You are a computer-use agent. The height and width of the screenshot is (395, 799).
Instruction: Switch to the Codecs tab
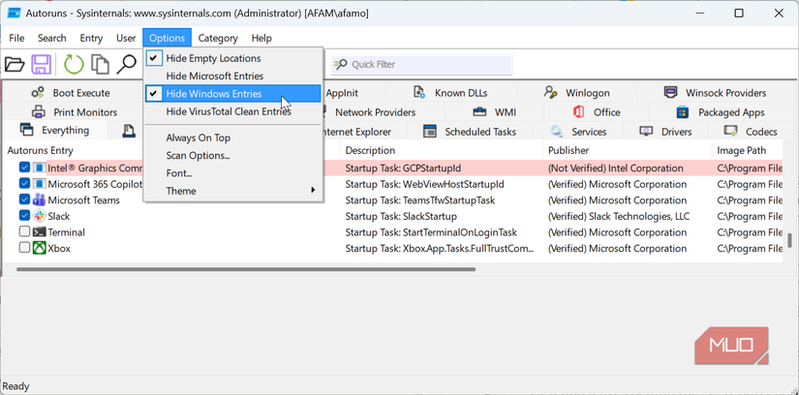pos(751,132)
